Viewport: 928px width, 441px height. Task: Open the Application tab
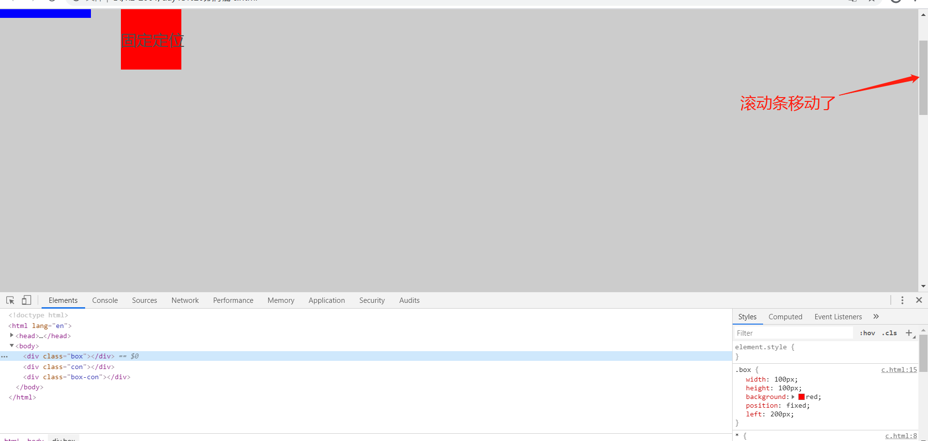click(327, 300)
